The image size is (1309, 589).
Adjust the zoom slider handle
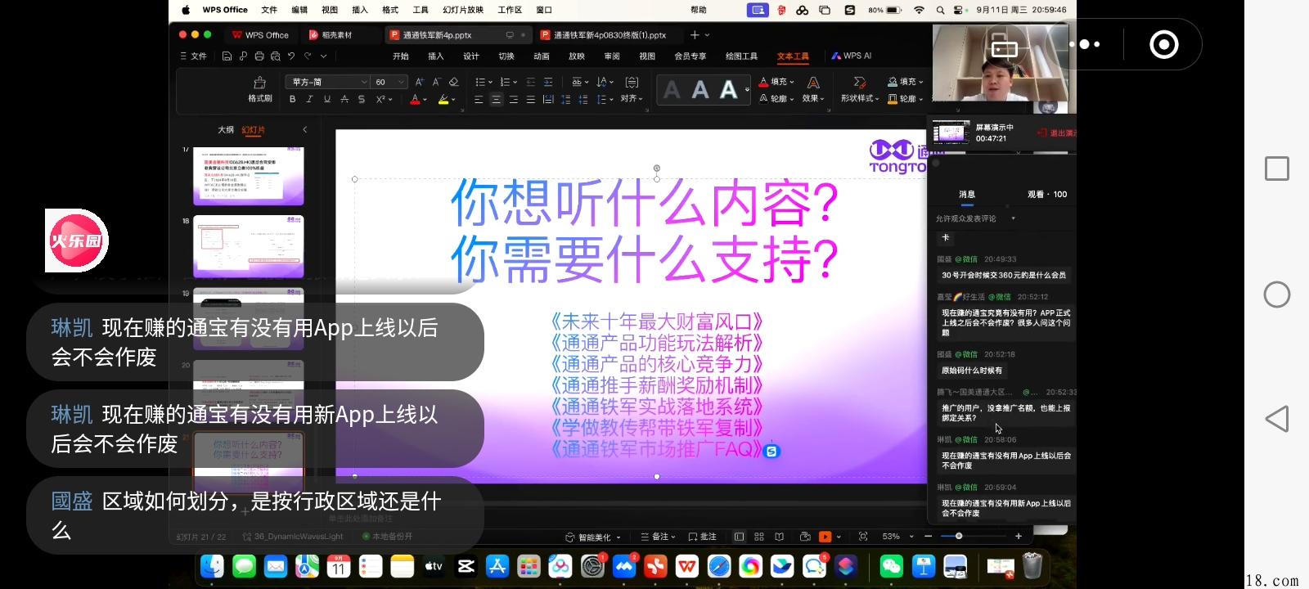point(959,537)
